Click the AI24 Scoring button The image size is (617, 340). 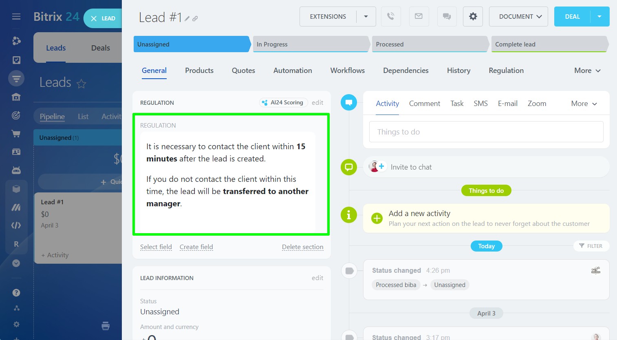coord(283,103)
